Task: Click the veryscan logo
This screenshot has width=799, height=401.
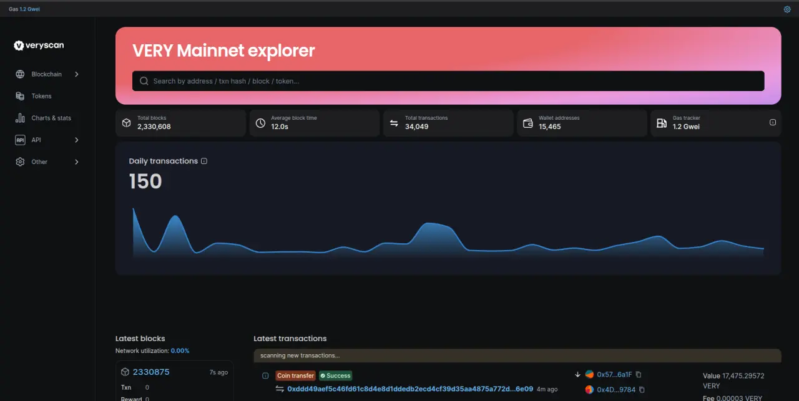Action: tap(39, 45)
